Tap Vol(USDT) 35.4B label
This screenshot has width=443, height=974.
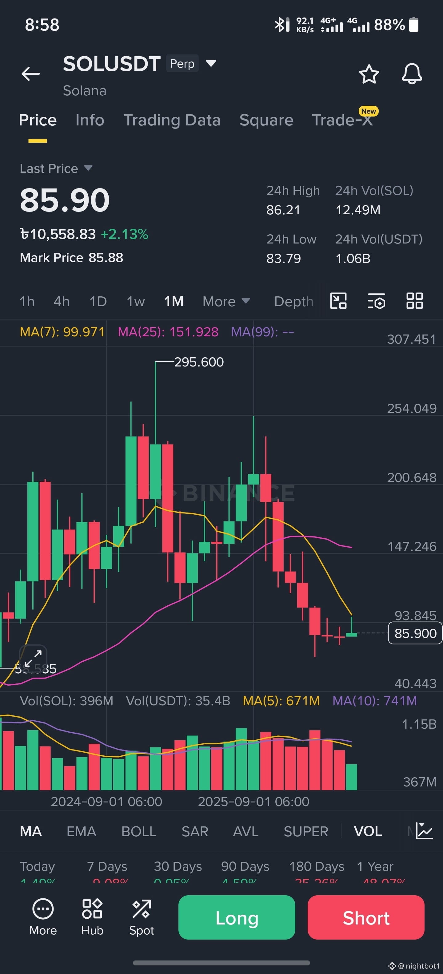tap(178, 701)
